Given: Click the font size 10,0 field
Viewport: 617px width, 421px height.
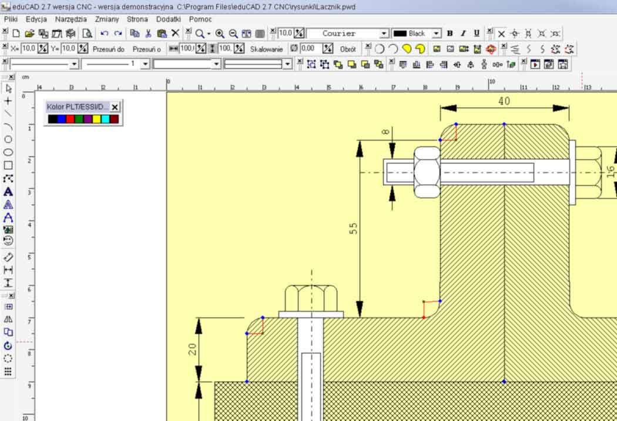Looking at the screenshot, I should tap(286, 33).
